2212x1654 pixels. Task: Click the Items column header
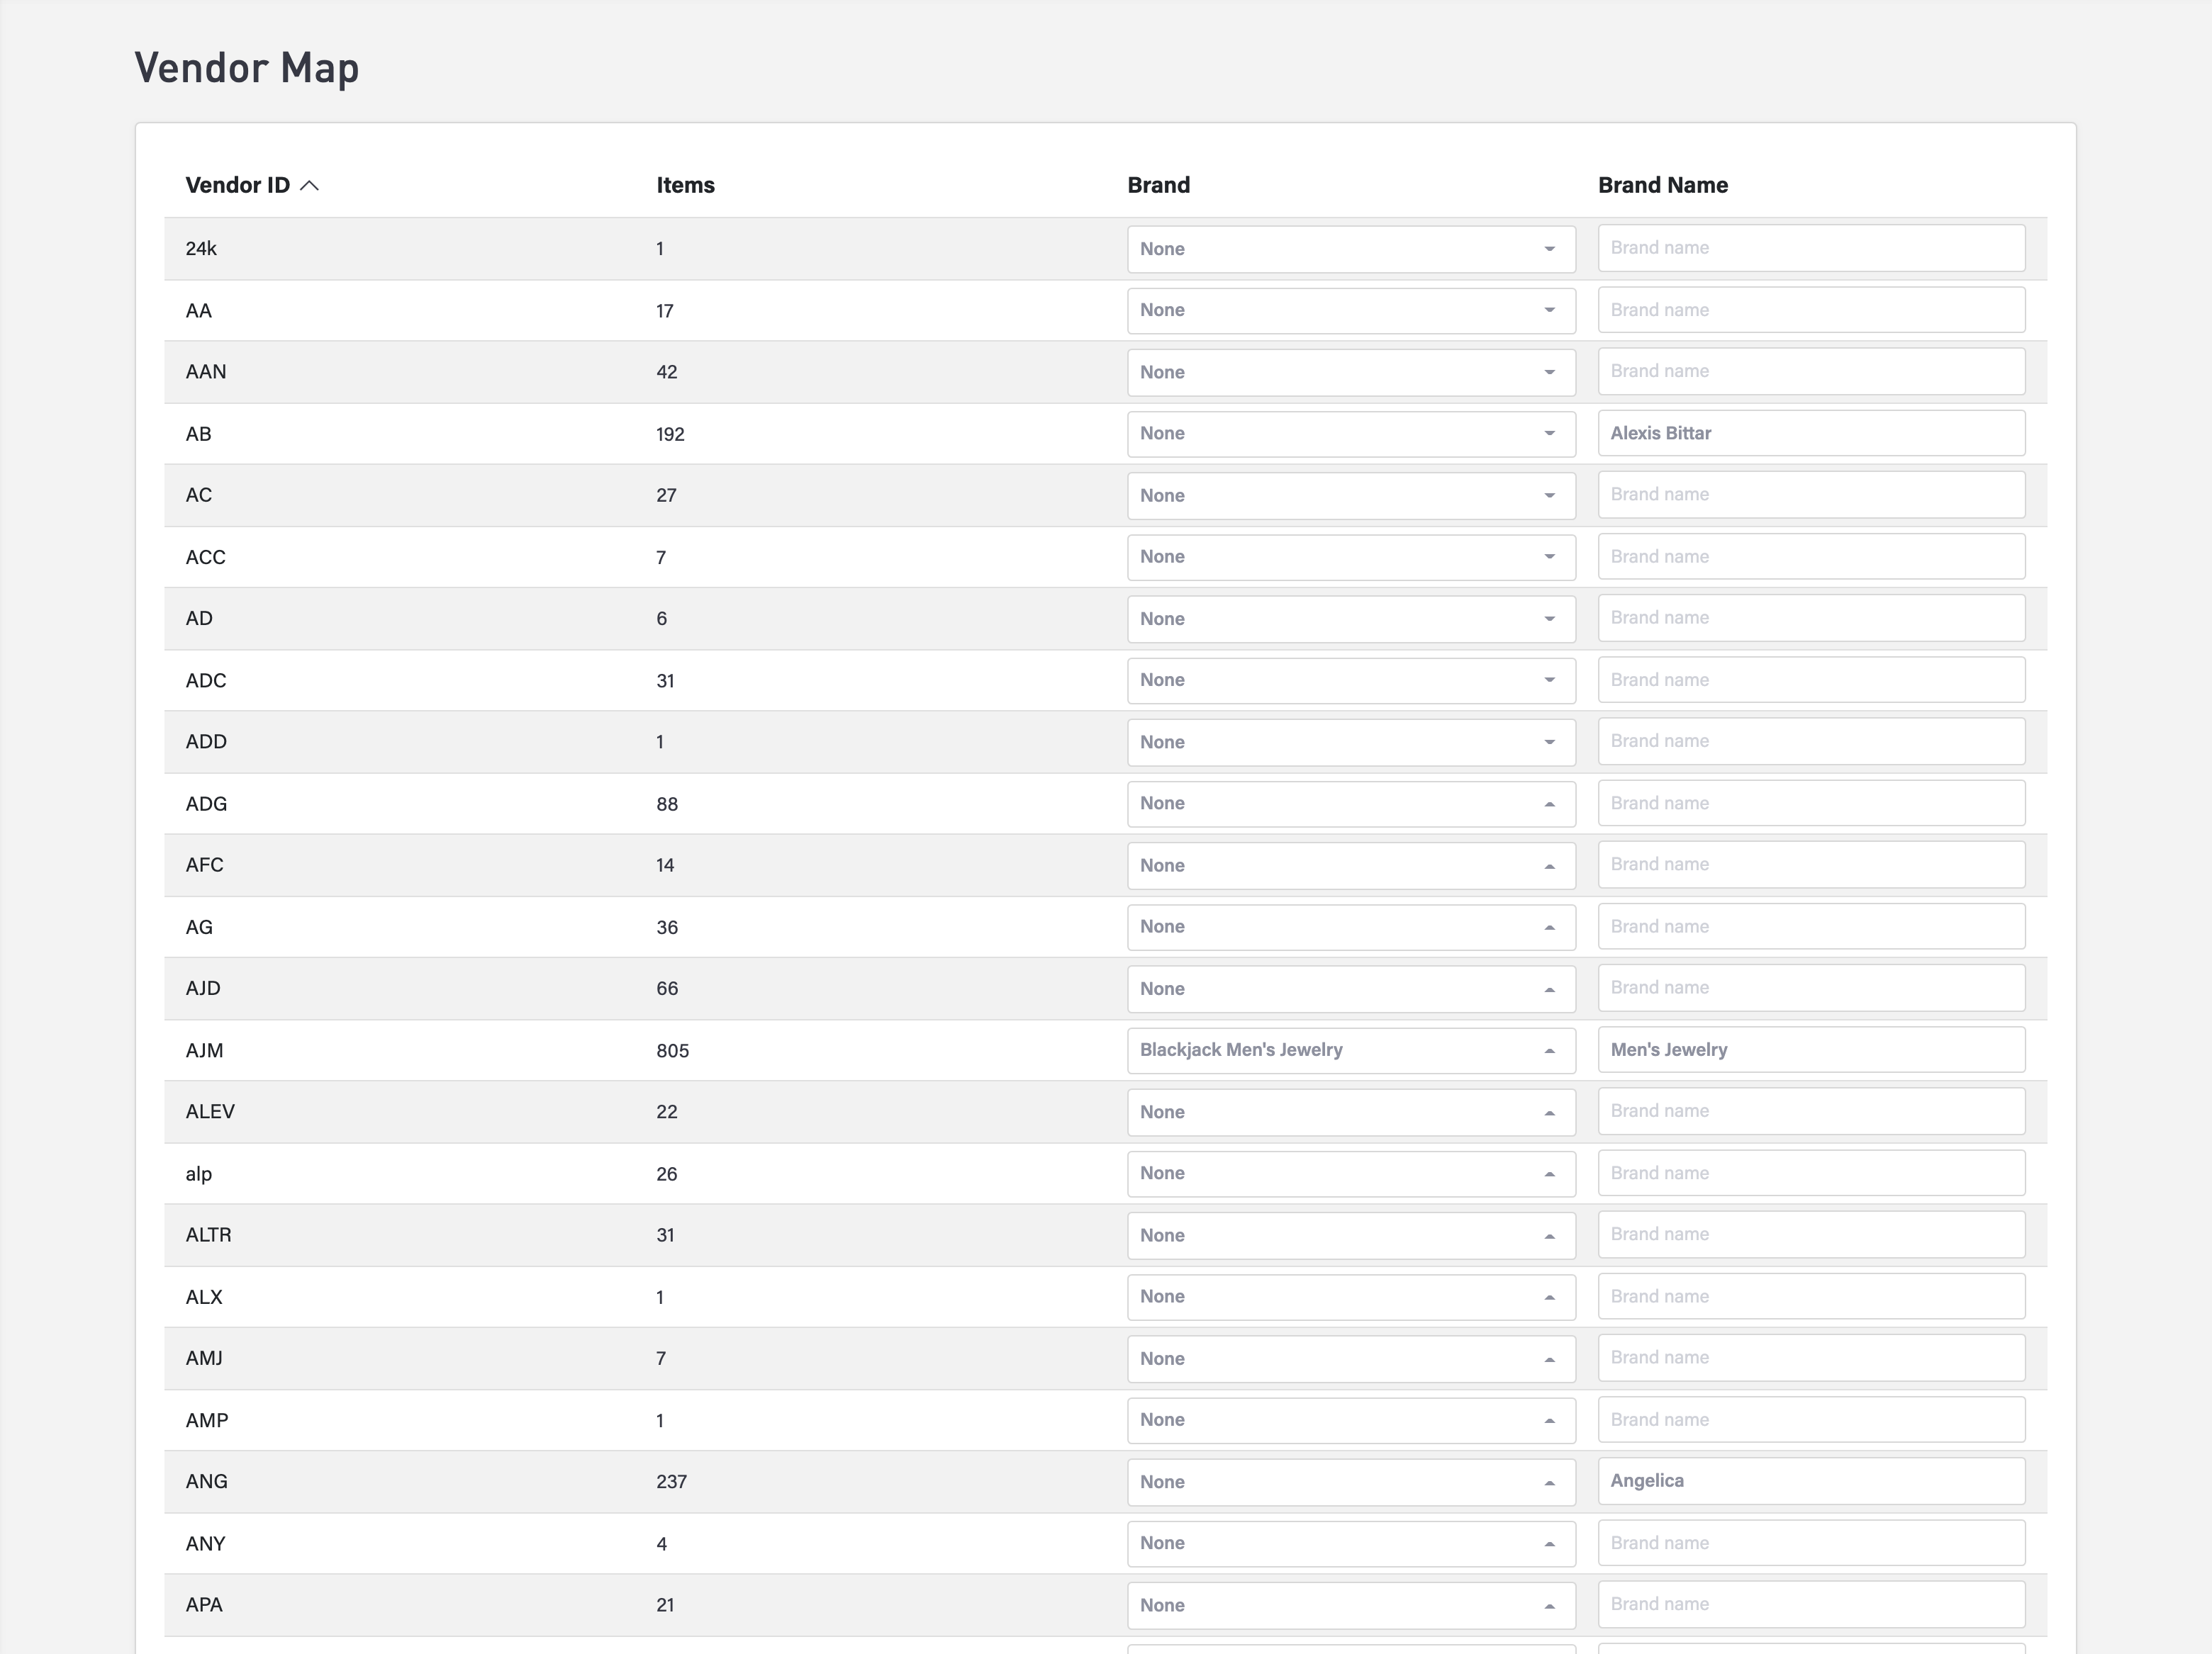(x=685, y=186)
